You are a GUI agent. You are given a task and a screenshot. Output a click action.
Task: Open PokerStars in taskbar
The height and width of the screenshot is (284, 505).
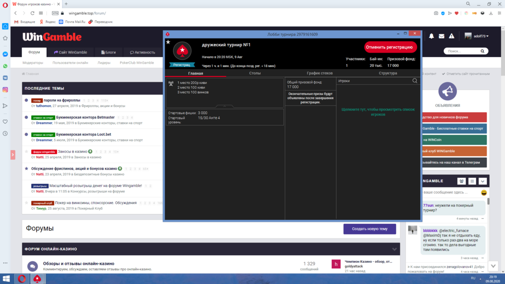[x=37, y=278]
